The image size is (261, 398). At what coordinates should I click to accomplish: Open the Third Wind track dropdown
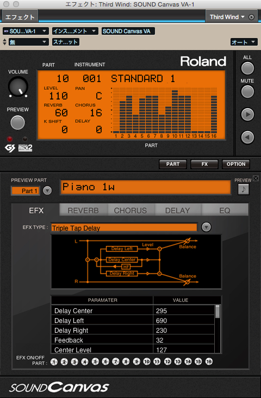pyautogui.click(x=227, y=17)
